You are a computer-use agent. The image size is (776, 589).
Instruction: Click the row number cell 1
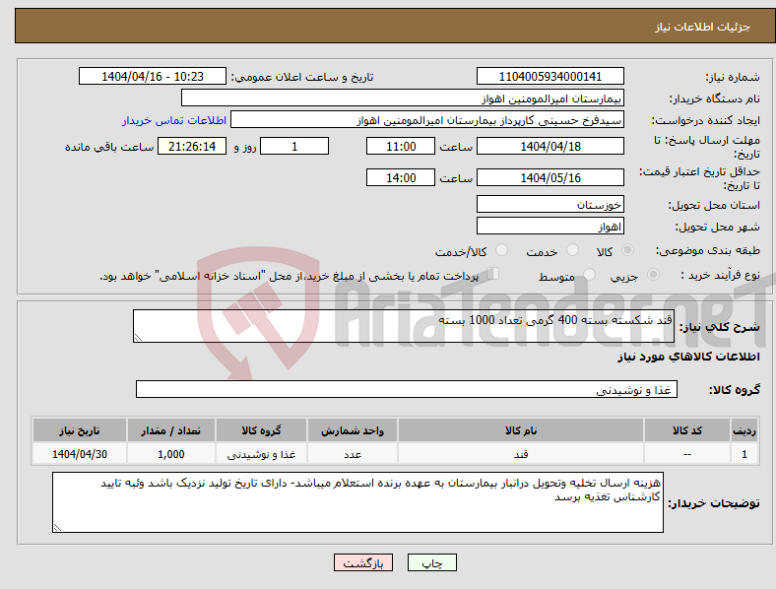tap(744, 454)
